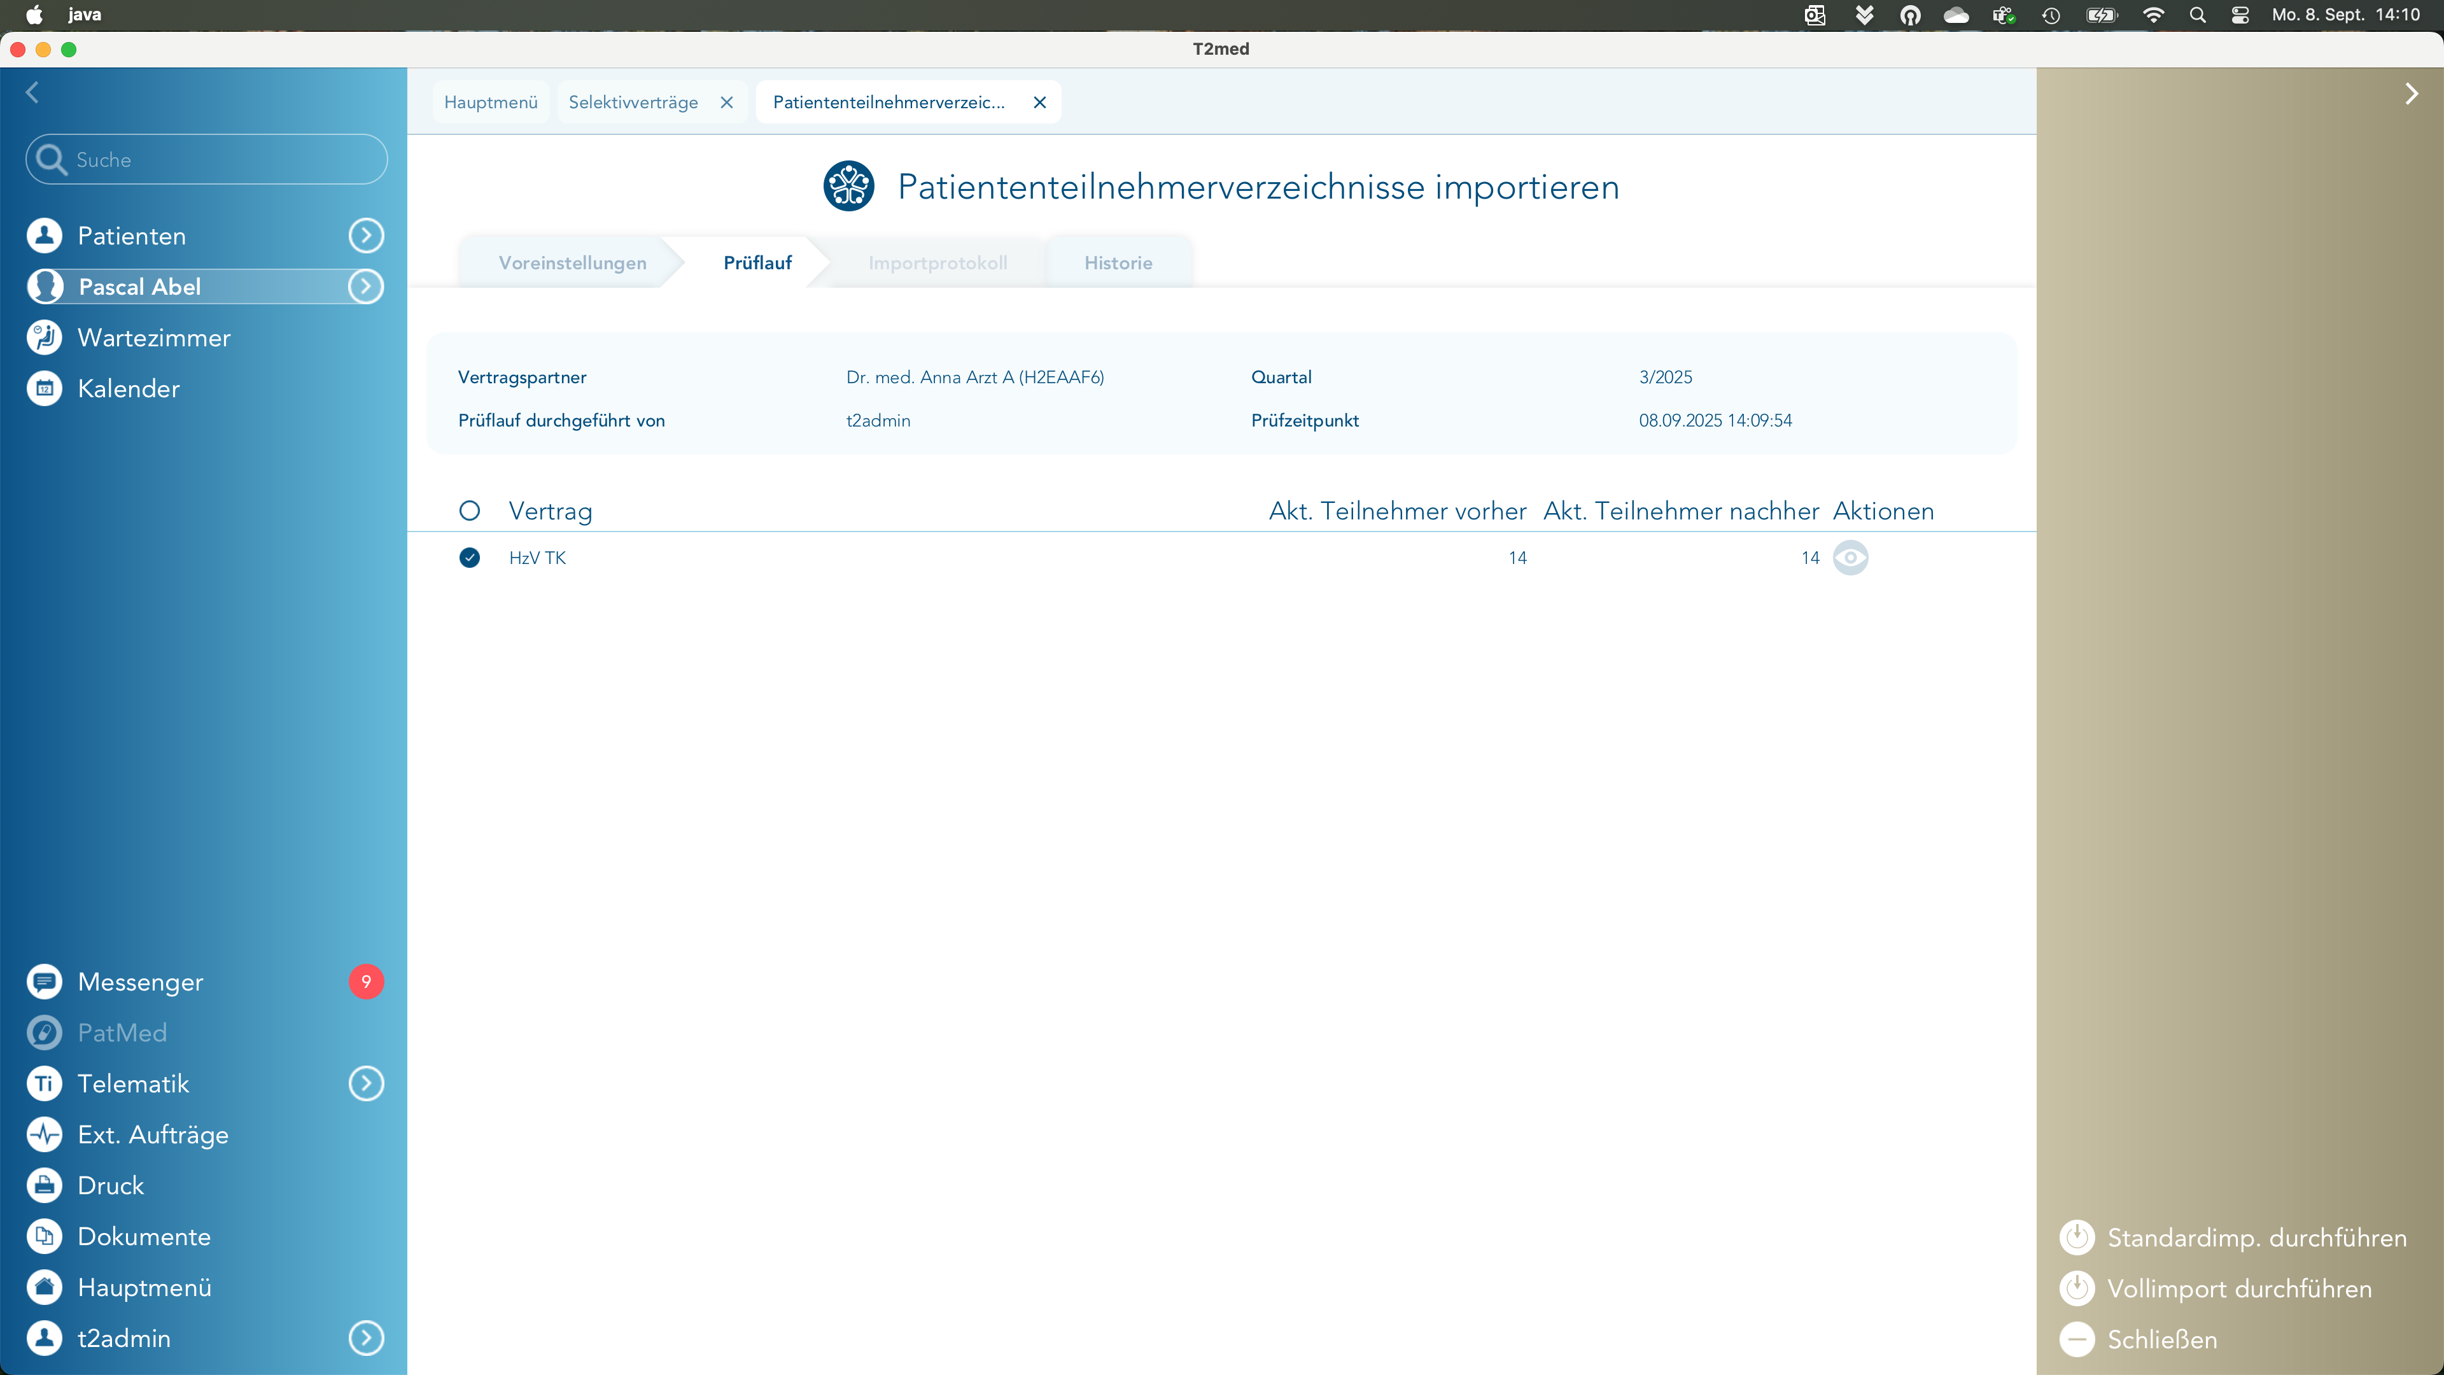This screenshot has width=2444, height=1375.
Task: Open the Kalender sidebar entry
Action: click(128, 389)
